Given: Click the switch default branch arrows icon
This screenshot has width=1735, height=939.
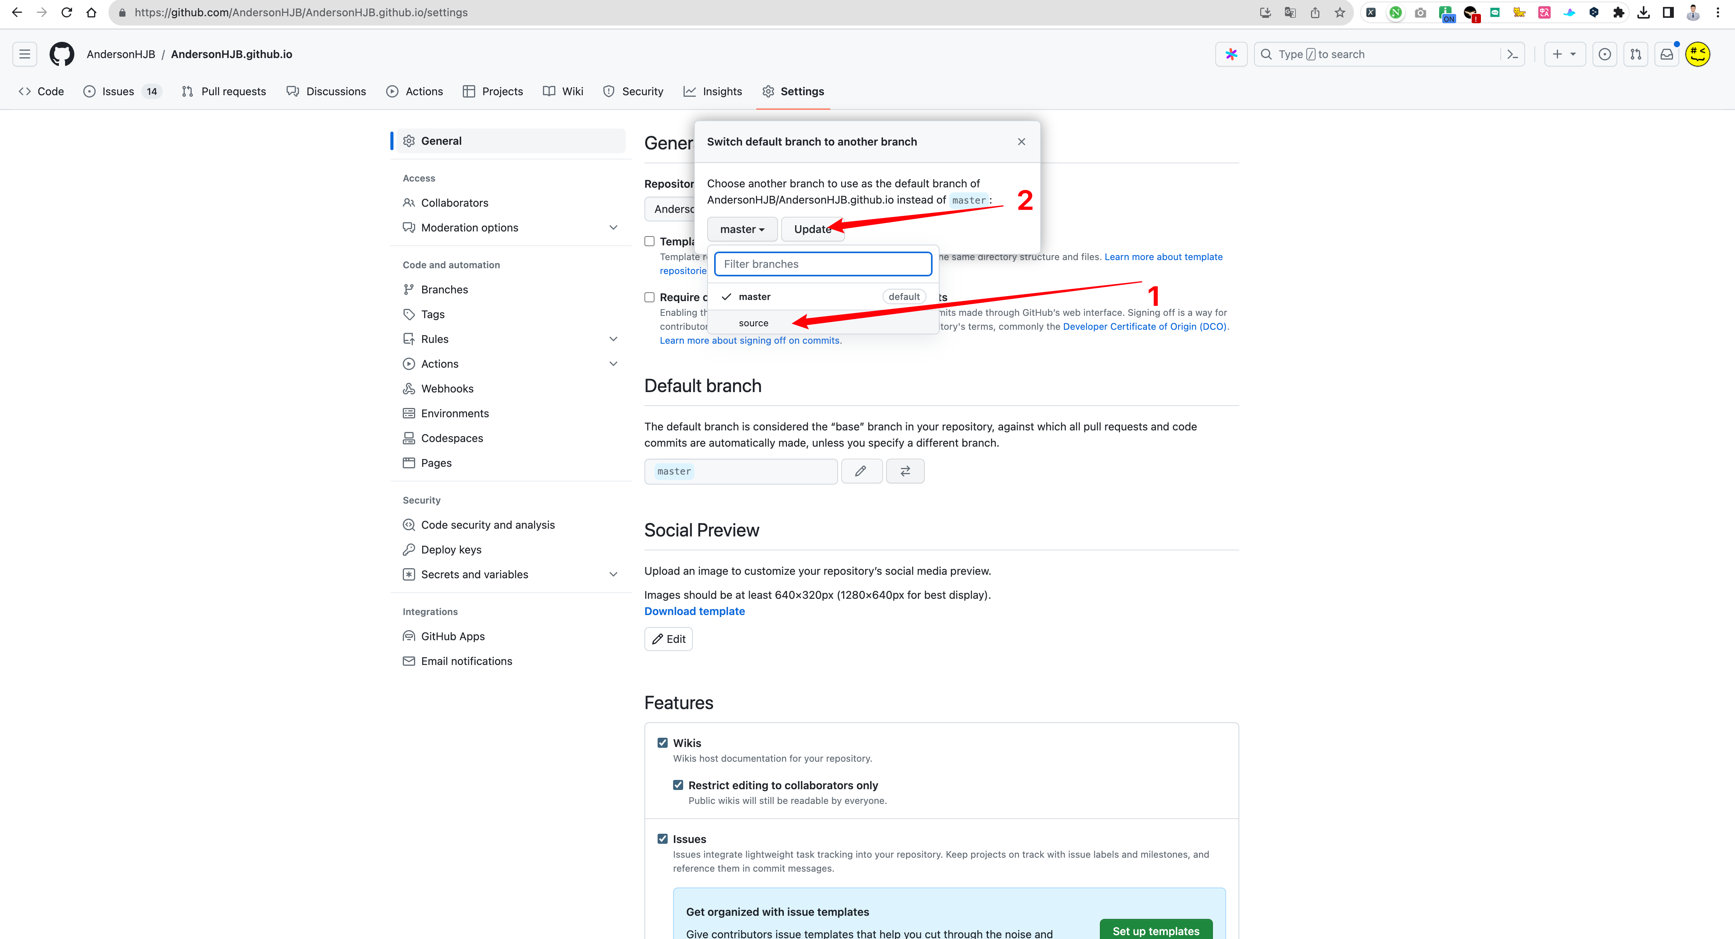Looking at the screenshot, I should point(905,471).
